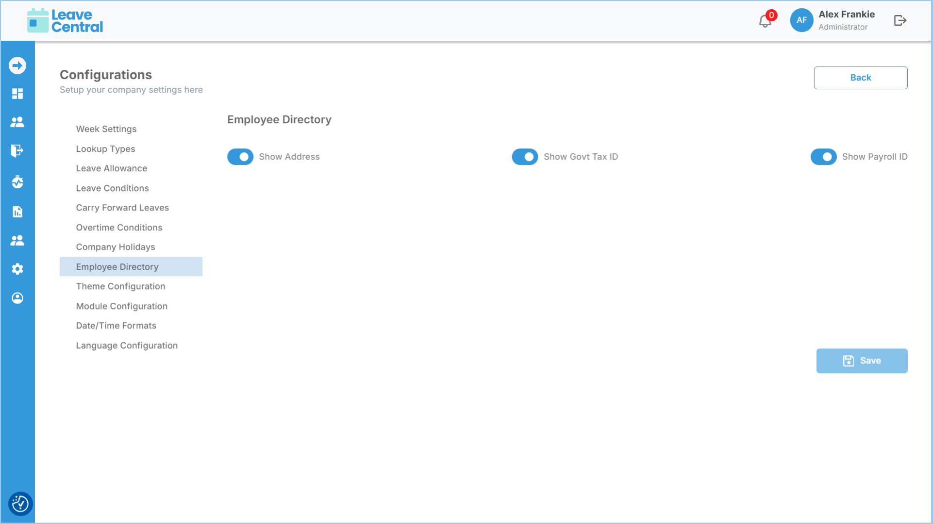933x524 pixels.
Task: Click the stopwatch overtime sidebar icon
Action: point(17,182)
